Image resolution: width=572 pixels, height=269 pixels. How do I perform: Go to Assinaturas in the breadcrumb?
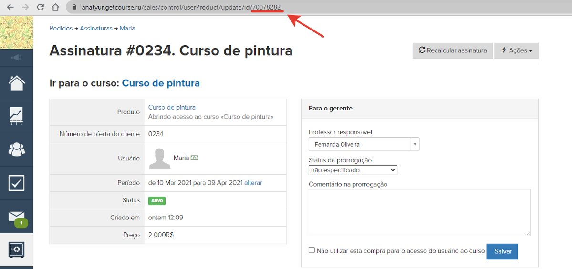(96, 29)
